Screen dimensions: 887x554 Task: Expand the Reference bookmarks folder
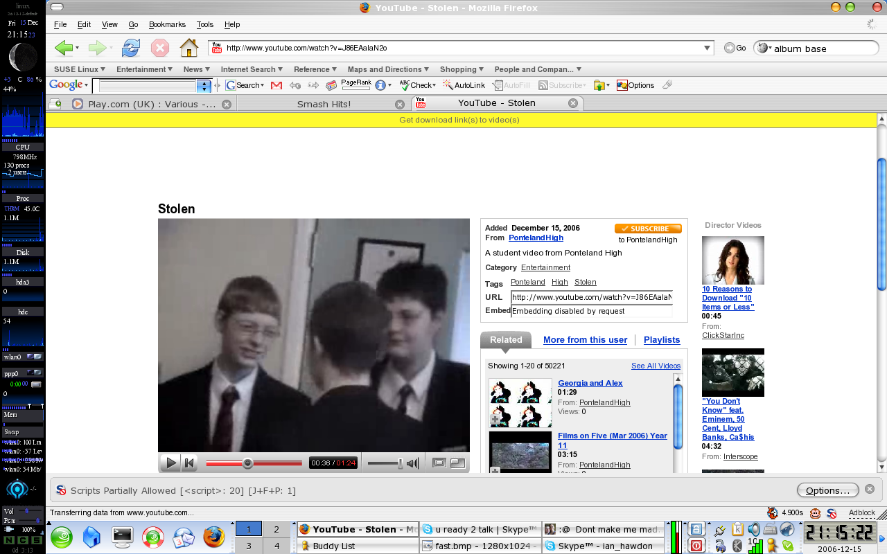click(x=315, y=69)
